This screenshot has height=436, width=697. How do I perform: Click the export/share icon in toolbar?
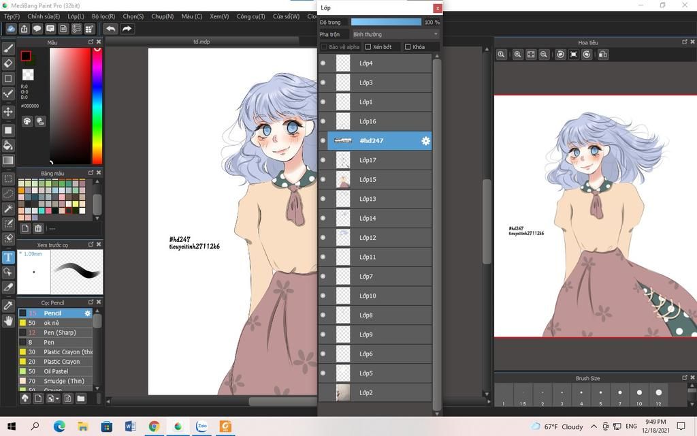coord(24,29)
